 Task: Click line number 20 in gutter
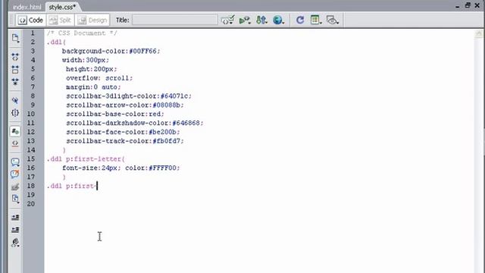tap(31, 204)
